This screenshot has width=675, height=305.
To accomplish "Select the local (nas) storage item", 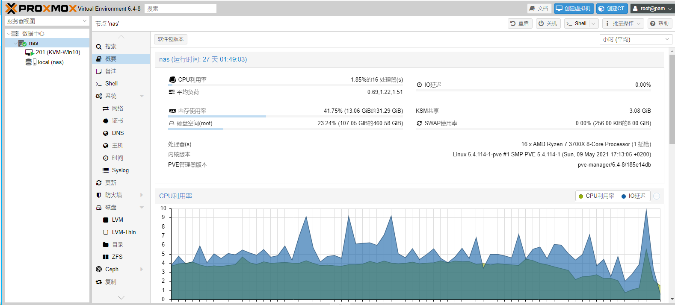I will tap(50, 62).
